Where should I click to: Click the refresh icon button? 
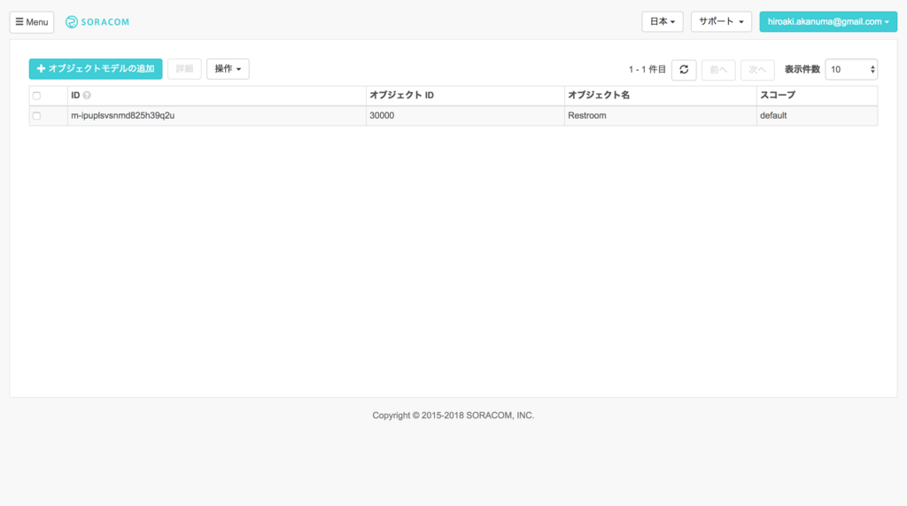(684, 69)
